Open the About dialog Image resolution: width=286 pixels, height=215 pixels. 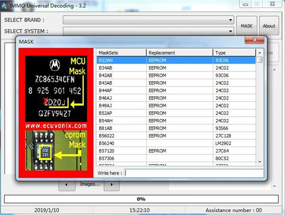click(269, 26)
